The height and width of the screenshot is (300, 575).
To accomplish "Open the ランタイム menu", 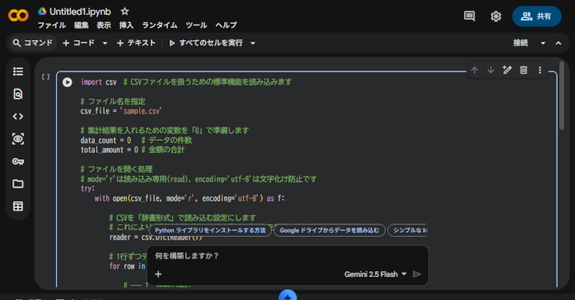I will [x=160, y=25].
